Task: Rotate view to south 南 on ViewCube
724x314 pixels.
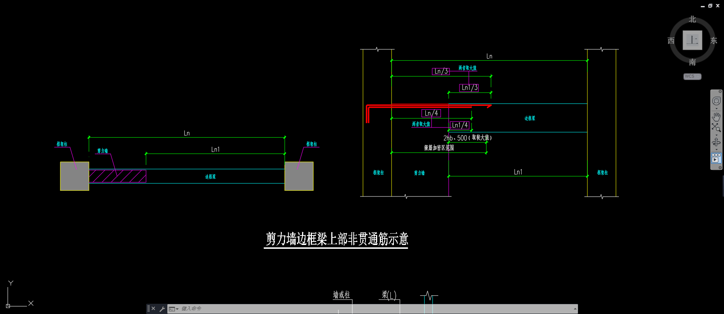Action: pyautogui.click(x=693, y=62)
